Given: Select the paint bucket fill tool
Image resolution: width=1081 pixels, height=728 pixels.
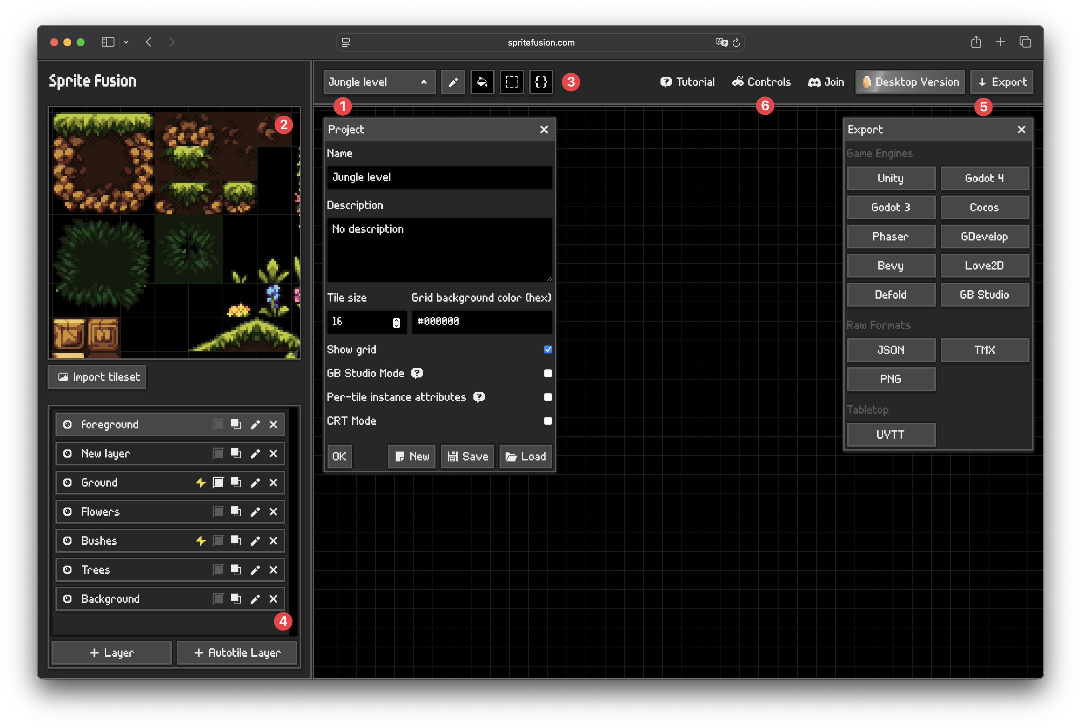Looking at the screenshot, I should 482,82.
